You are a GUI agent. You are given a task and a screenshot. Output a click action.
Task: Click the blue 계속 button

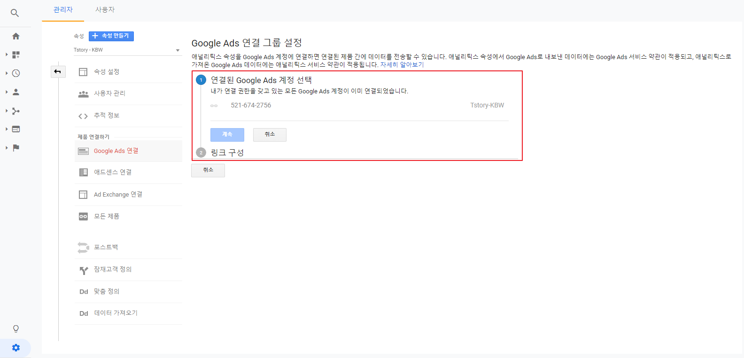tap(227, 135)
